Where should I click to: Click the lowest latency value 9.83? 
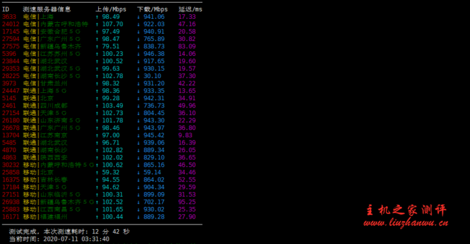[185, 135]
